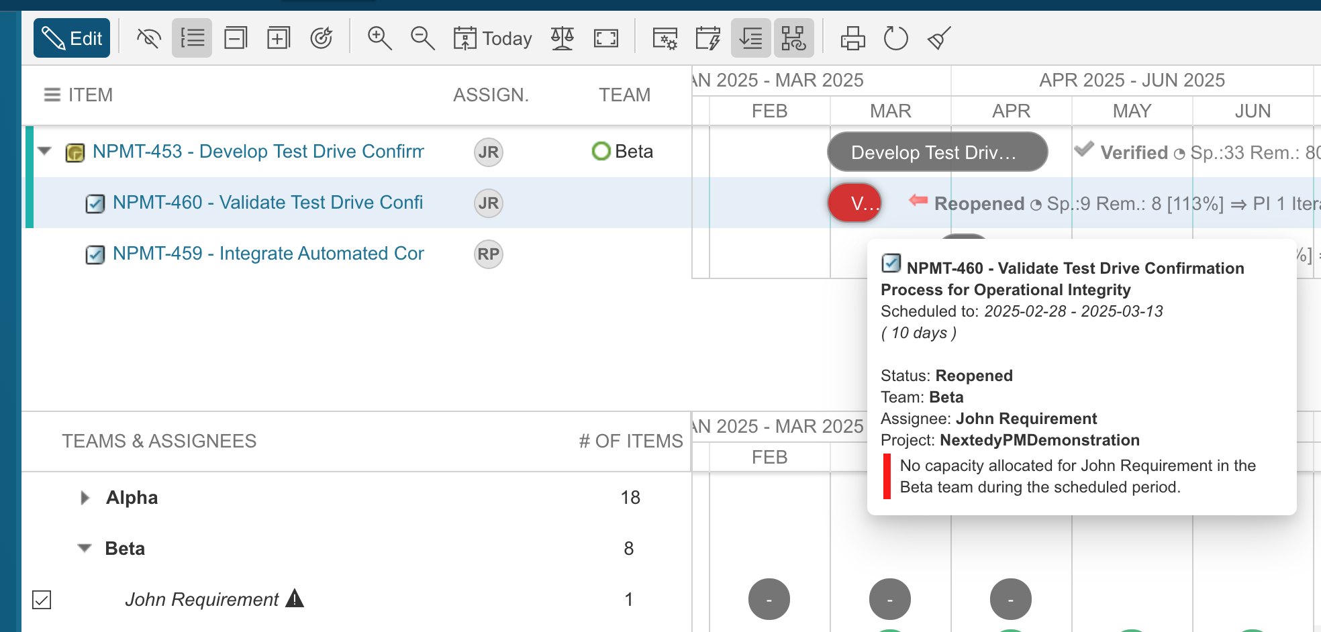Collapse the NPMT-453 parent row
The width and height of the screenshot is (1321, 632).
[x=45, y=152]
